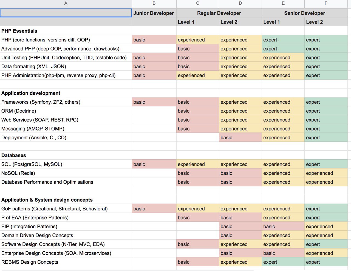Click Junior 'basic' cell in SQL row
This screenshot has height=271, width=351.
tap(154, 164)
